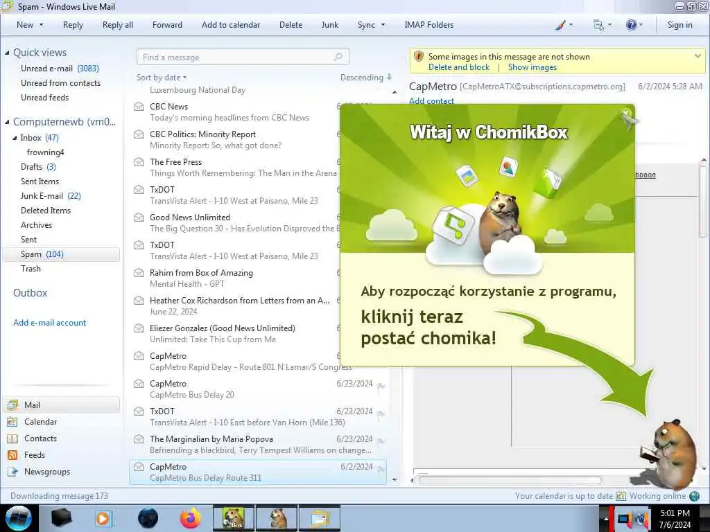This screenshot has width=710, height=532.
Task: Show hidden system tray icons arrow
Action: (606, 518)
